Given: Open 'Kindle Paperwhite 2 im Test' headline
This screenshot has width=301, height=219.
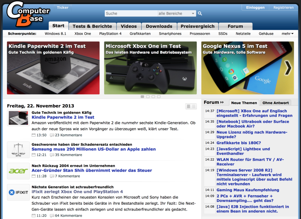Looking at the screenshot, I should click(63, 117).
